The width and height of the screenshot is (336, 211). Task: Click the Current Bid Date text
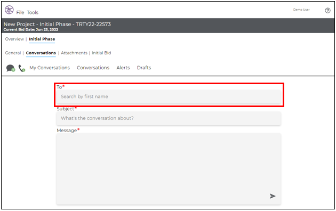pos(31,29)
